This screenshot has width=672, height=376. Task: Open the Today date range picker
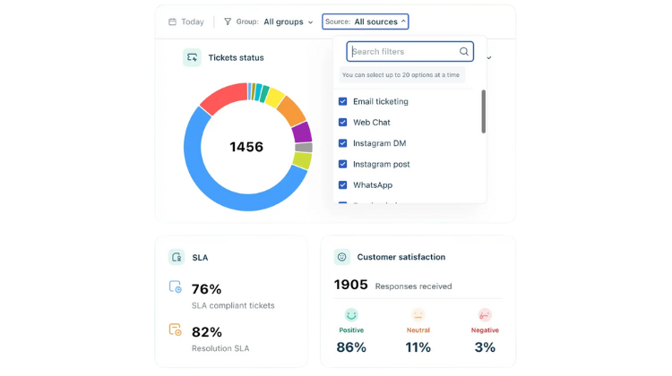(192, 21)
